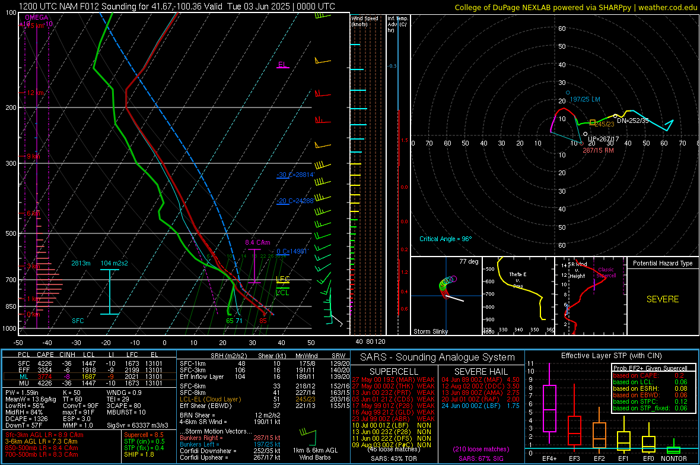Image resolution: width=700 pixels, height=465 pixels.
Task: Select the 27 May 00 19Z (MAR) WEAK analog
Action: click(393, 379)
